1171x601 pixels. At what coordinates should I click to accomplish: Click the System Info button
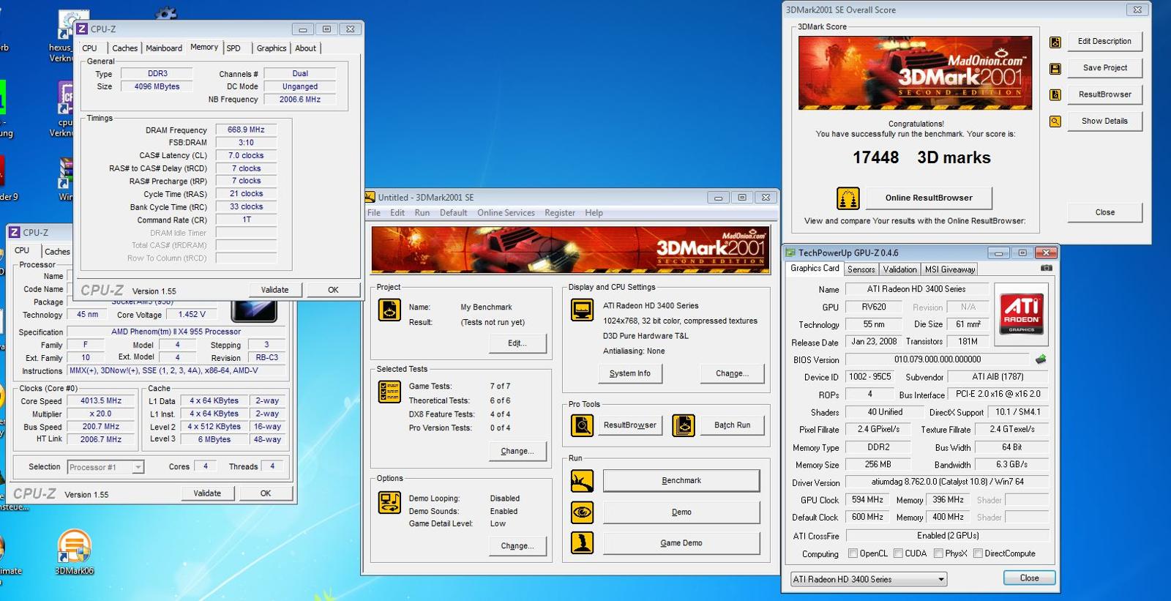click(x=630, y=373)
